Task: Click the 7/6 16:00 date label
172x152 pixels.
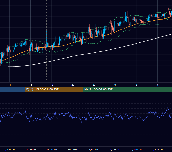Action: pos(31,149)
